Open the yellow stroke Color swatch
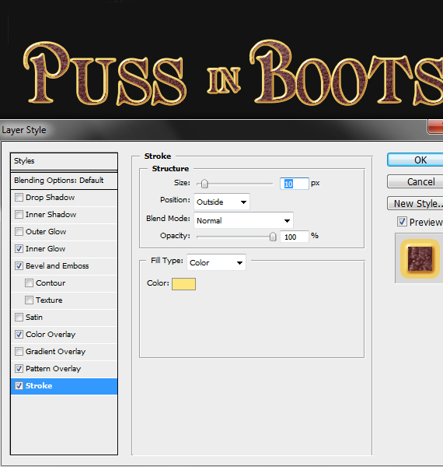Viewport: 443px width, 467px height. pyautogui.click(x=183, y=284)
